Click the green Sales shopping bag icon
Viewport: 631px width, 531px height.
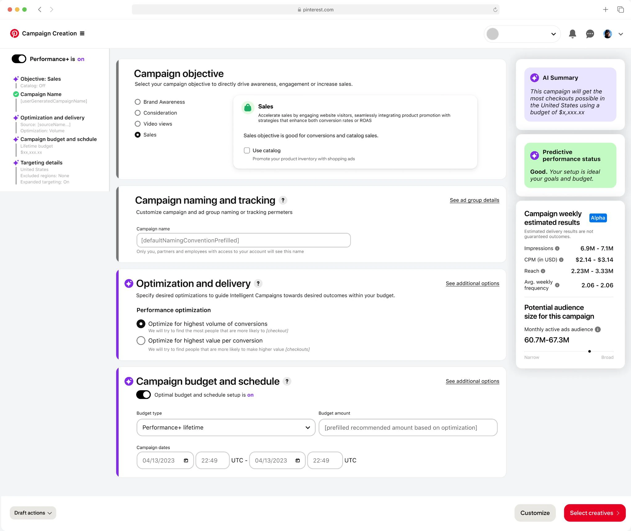coord(248,108)
